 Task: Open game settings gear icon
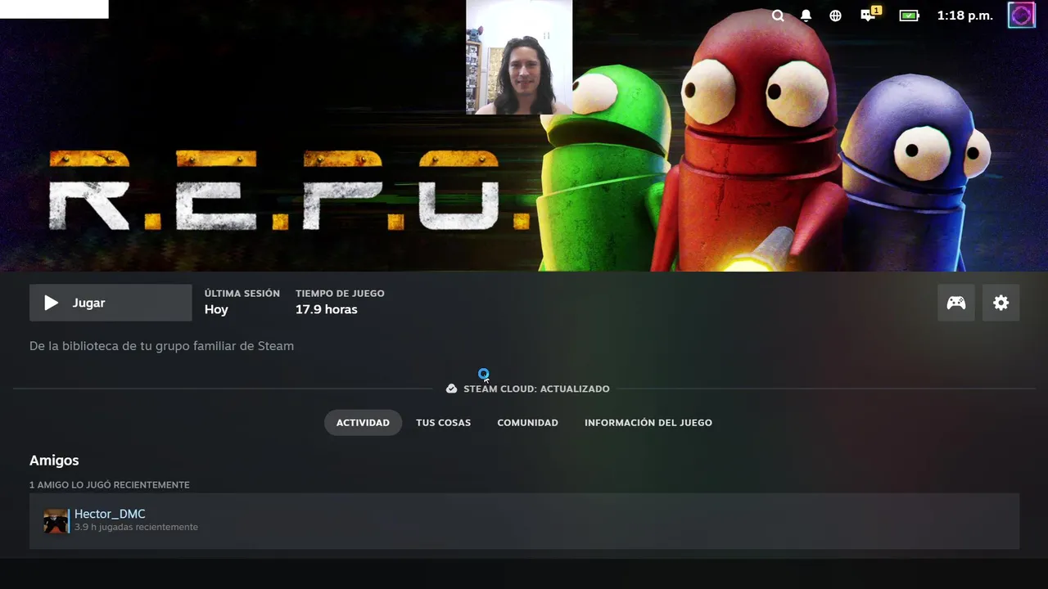[1001, 303]
